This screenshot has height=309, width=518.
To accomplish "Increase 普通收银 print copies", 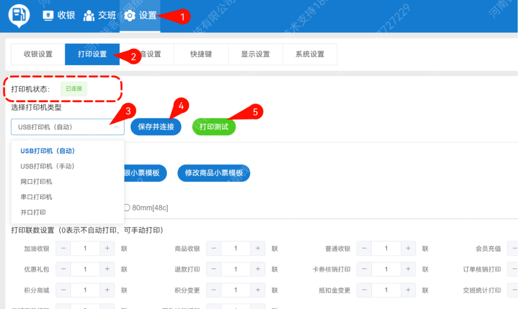I will click(408, 249).
